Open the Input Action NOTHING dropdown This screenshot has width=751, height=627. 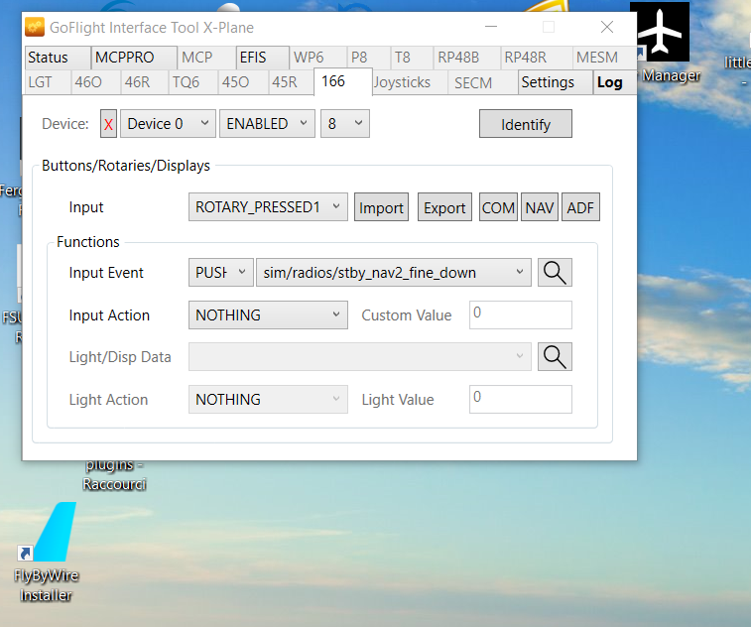coord(268,315)
